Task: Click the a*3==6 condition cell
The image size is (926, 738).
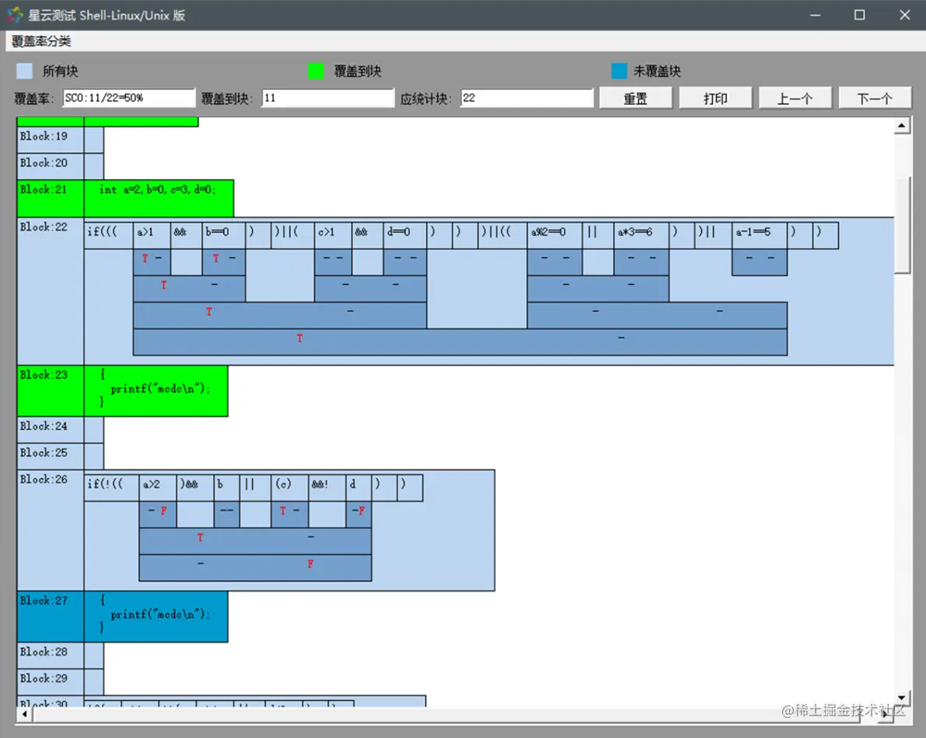Action: click(641, 235)
